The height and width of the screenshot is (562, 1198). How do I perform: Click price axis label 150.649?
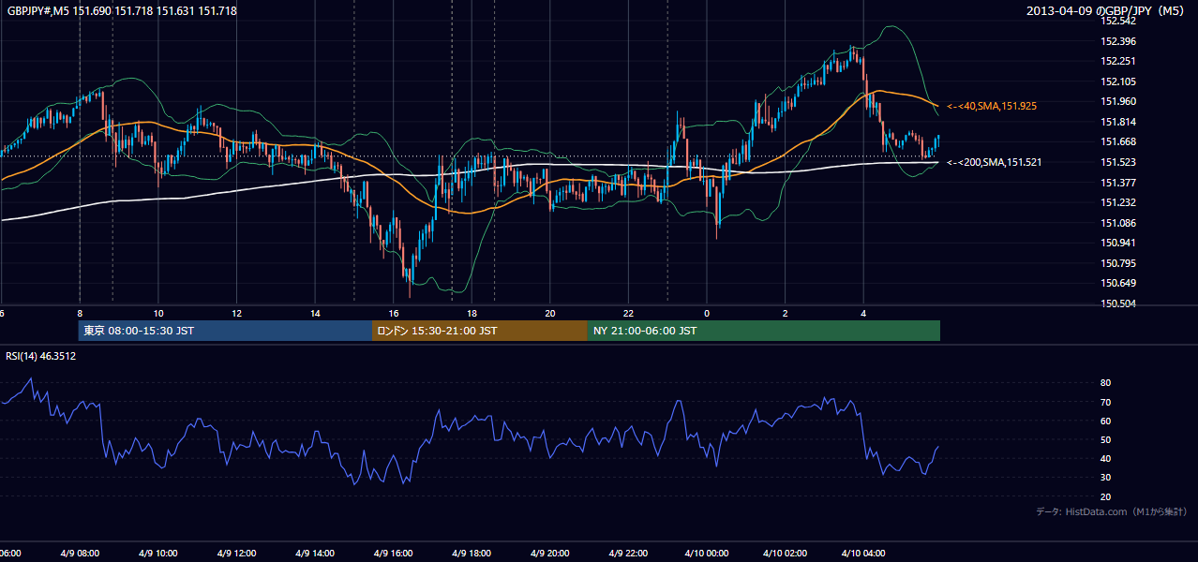1118,283
